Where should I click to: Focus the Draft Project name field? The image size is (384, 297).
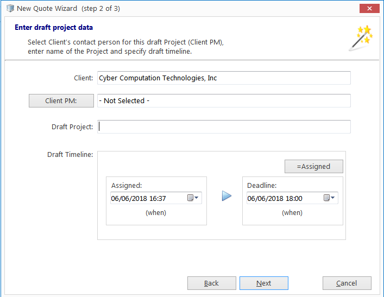[x=224, y=127]
